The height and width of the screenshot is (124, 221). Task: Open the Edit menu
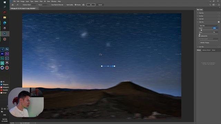(x=18, y=1)
